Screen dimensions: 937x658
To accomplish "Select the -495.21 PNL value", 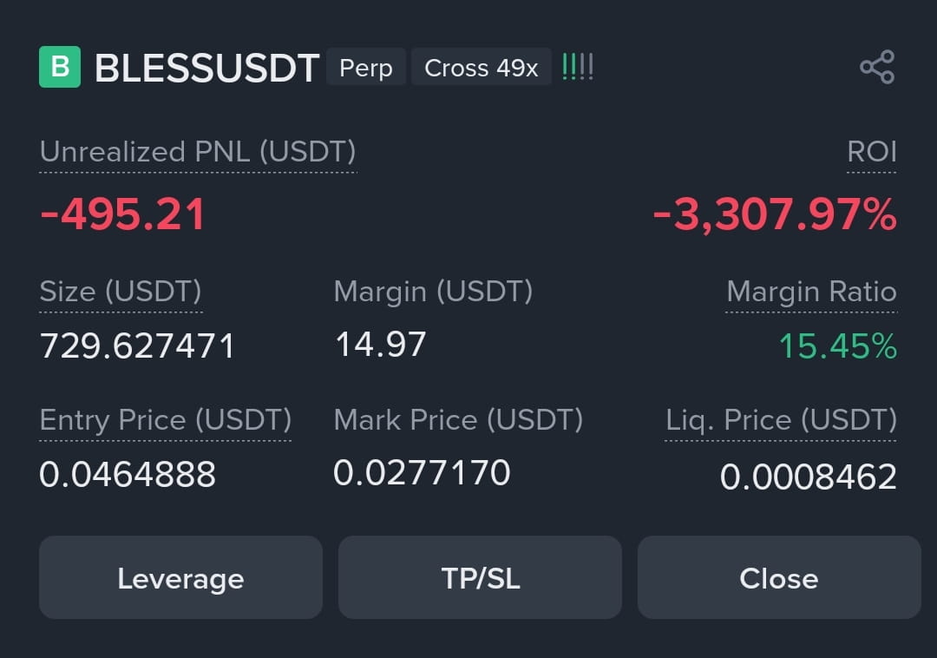I will tap(122, 214).
